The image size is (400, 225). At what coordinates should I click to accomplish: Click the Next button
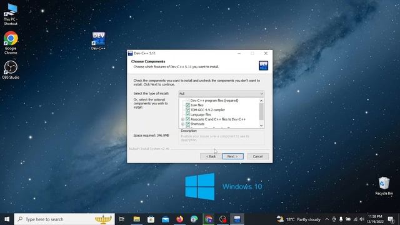coord(233,156)
